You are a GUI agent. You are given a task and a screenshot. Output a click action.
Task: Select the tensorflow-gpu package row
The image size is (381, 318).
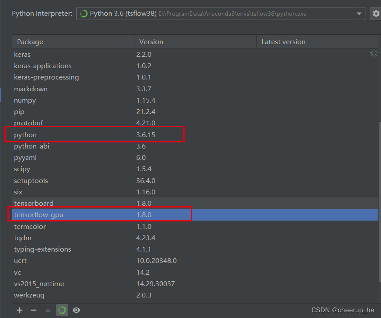click(x=195, y=214)
